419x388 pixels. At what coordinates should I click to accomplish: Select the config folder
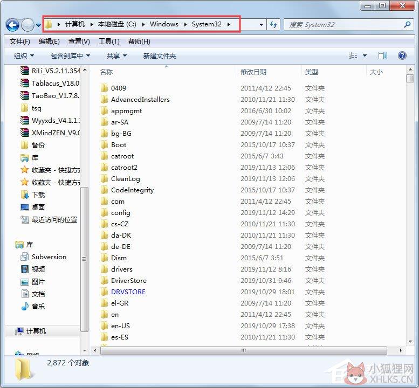(x=115, y=213)
